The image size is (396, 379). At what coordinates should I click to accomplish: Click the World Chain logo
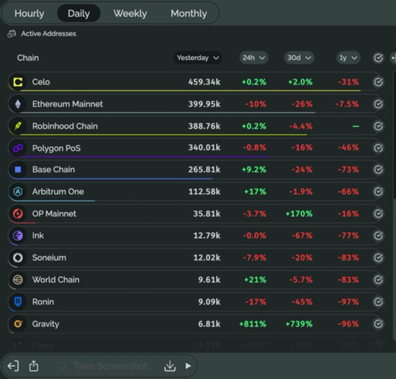pos(17,280)
